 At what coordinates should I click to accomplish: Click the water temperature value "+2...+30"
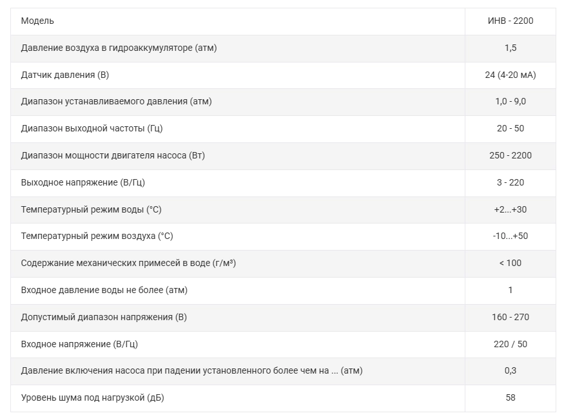click(510, 209)
